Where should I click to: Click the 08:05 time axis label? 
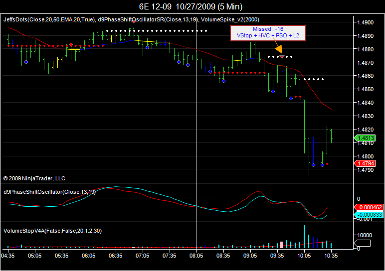(x=196, y=256)
